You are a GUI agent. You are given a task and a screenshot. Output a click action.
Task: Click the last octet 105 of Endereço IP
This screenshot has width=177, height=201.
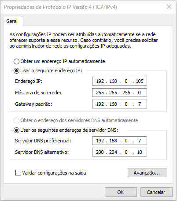tap(140, 81)
